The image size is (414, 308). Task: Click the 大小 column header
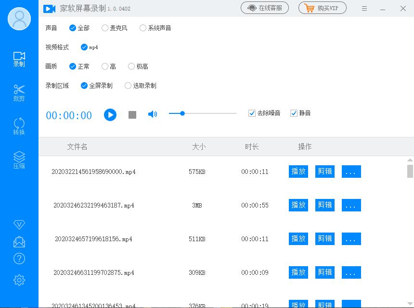pos(199,147)
